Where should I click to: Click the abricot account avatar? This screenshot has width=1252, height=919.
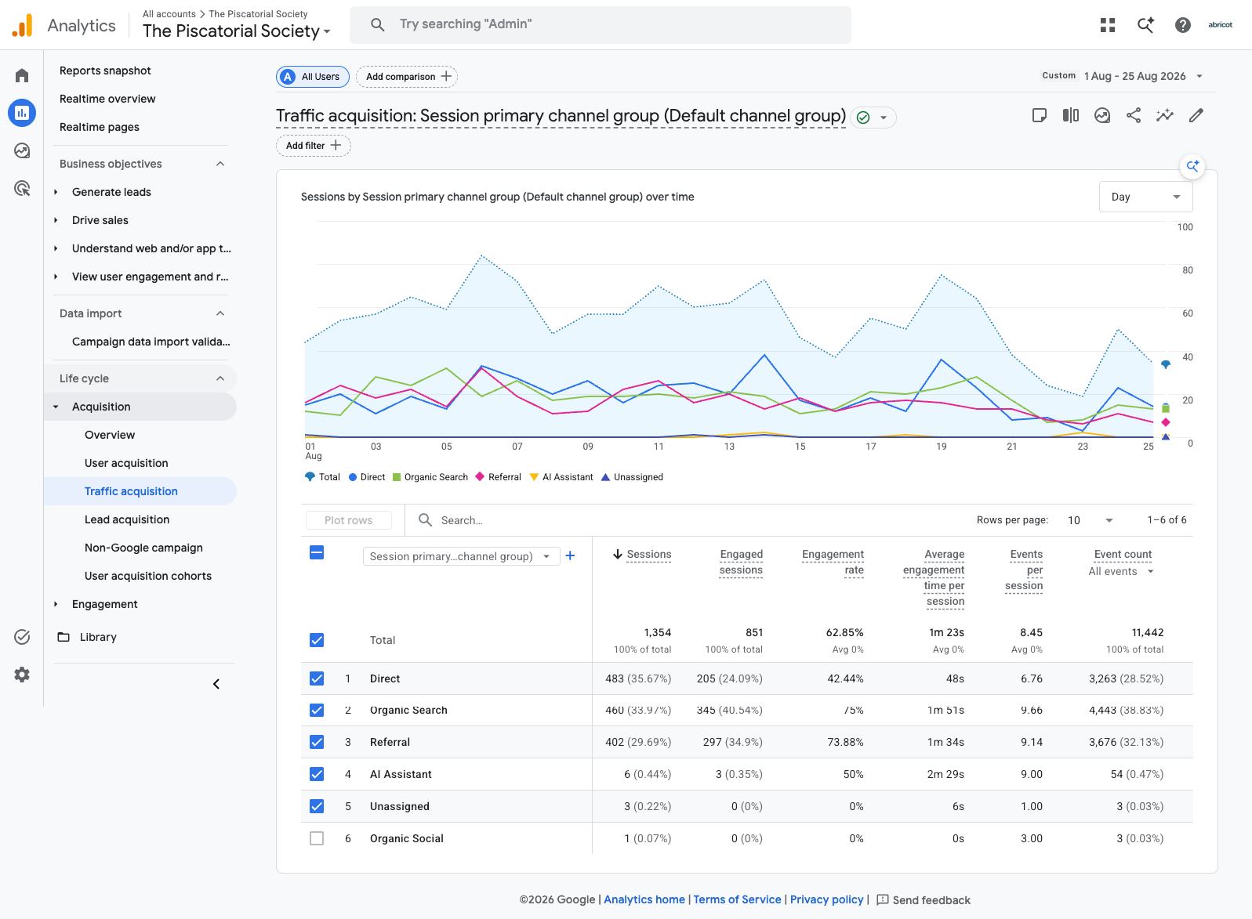[x=1221, y=25]
